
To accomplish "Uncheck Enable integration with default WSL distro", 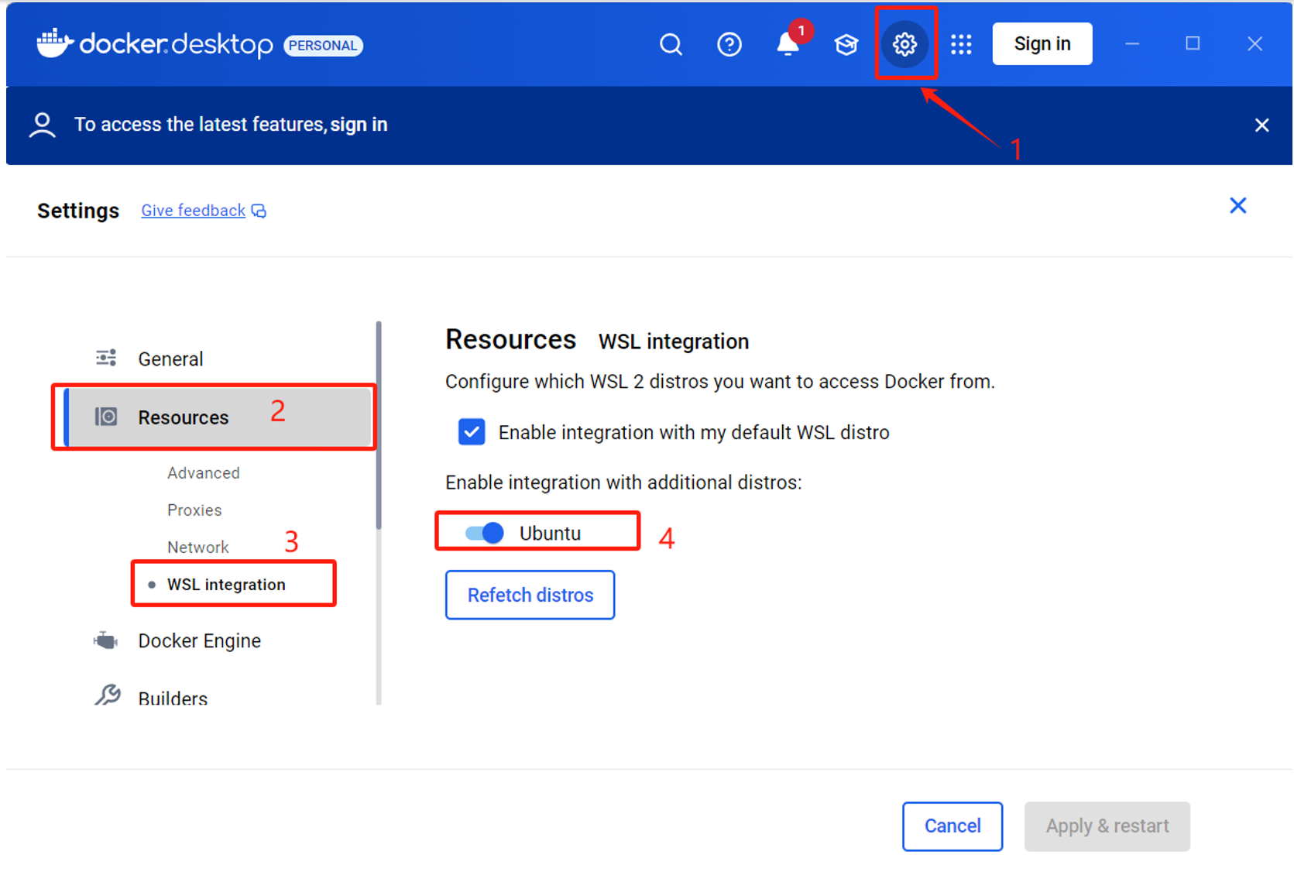I will (x=472, y=432).
